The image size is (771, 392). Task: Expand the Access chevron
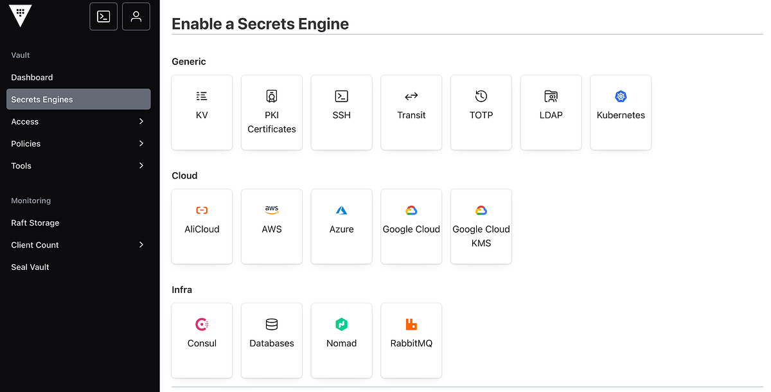tap(141, 121)
